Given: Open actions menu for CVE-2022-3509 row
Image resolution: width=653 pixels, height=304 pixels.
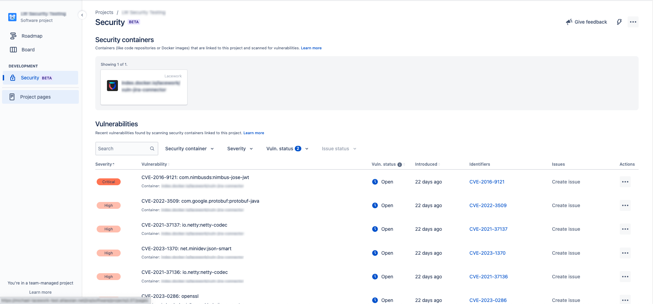Looking at the screenshot, I should [x=625, y=205].
